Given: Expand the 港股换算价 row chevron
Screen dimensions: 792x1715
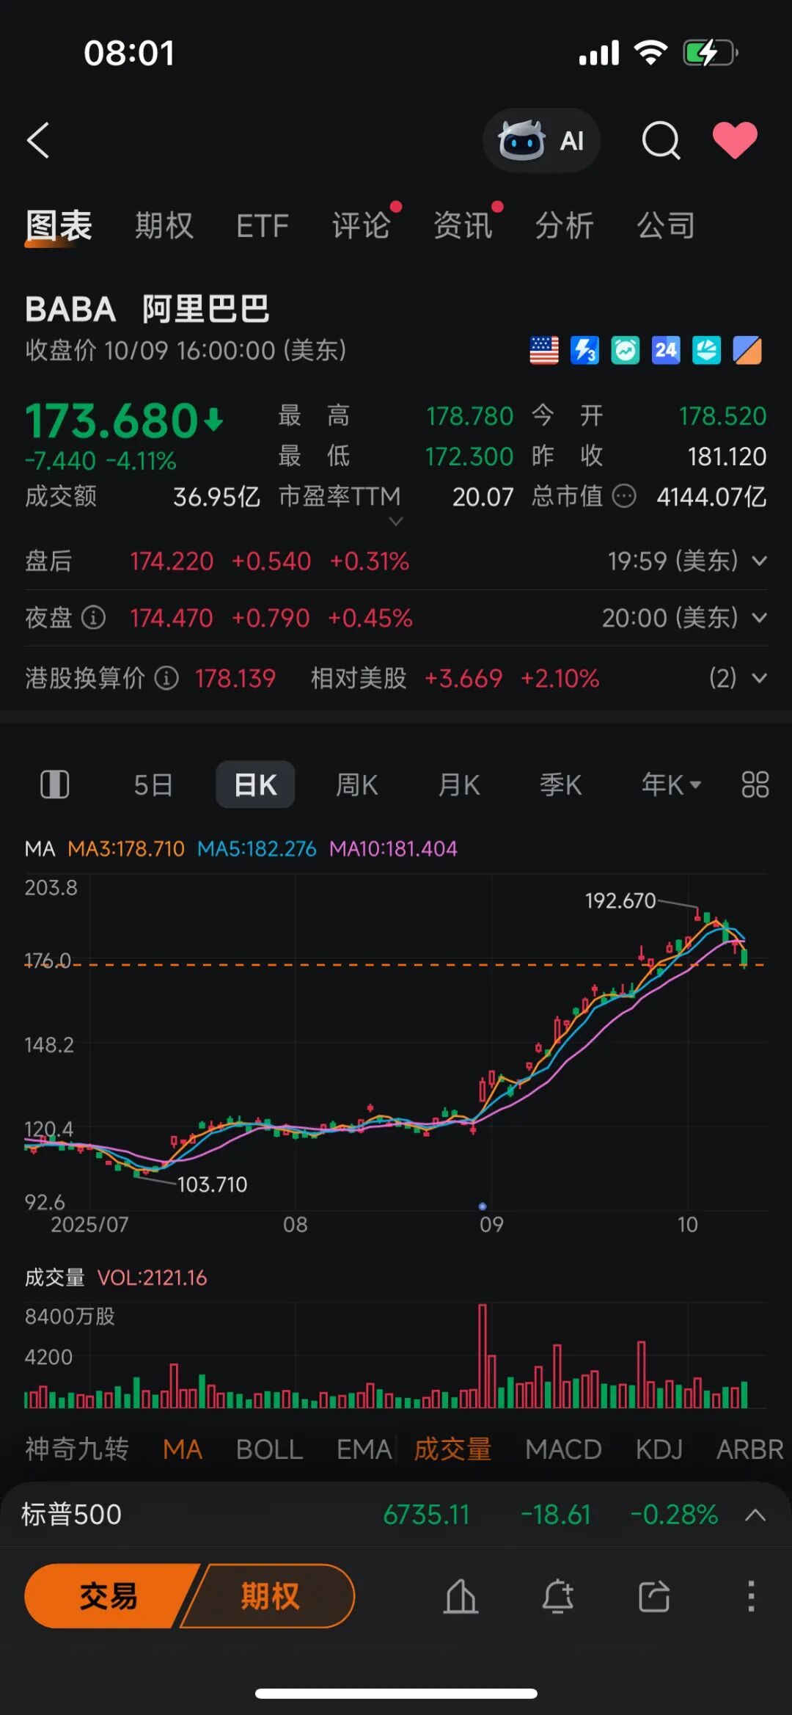Looking at the screenshot, I should [760, 678].
